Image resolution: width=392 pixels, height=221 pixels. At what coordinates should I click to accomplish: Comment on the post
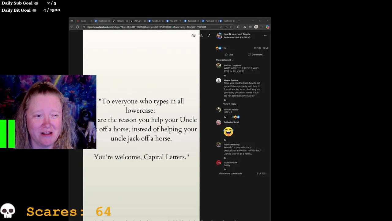point(255,55)
